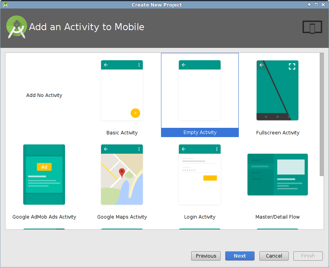
Task: Choose the Google Maps Activity thumbnail
Action: click(x=122, y=175)
